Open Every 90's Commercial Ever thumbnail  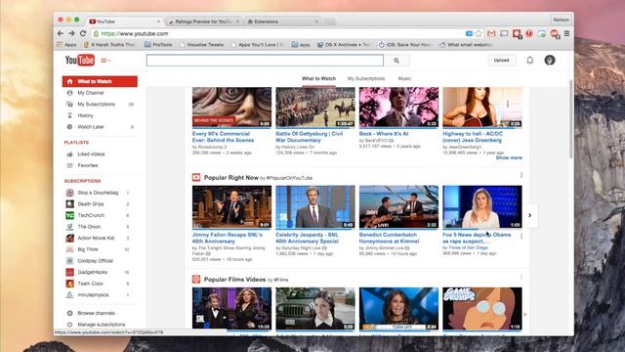[x=231, y=108]
